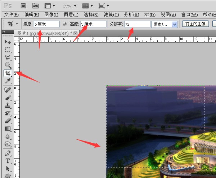
Task: Swap width and height values
Action: (x=65, y=24)
